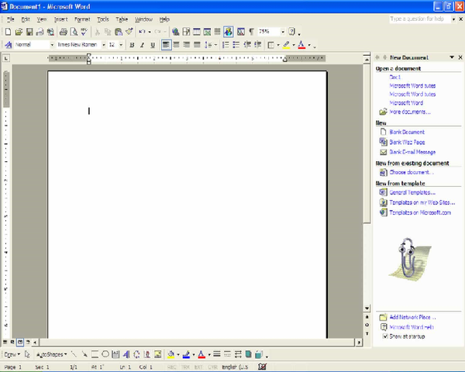
Task: Expand the Line Spacing dropdown arrow
Action: (x=215, y=45)
